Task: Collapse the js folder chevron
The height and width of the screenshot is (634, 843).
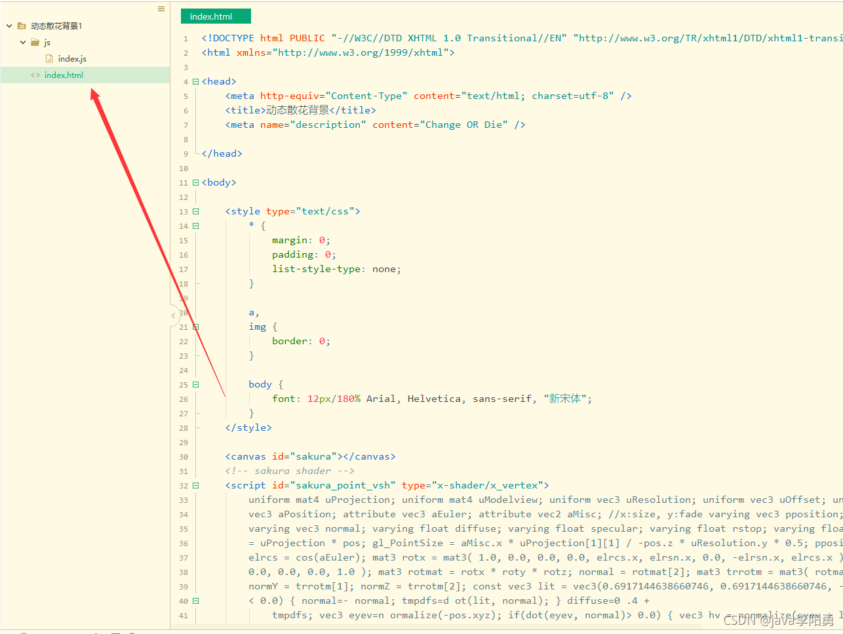Action: pyautogui.click(x=23, y=43)
